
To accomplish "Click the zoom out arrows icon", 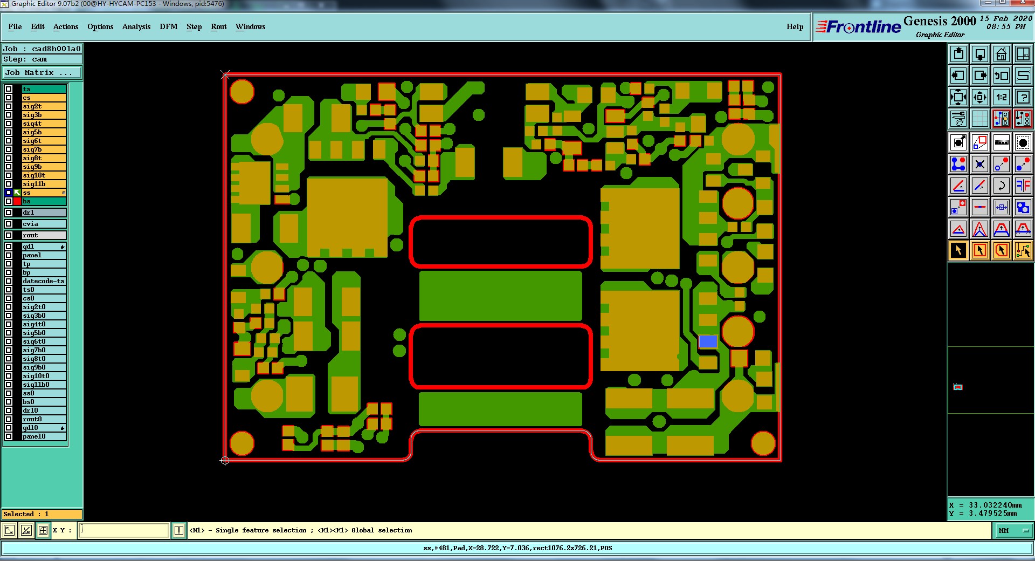I will (x=980, y=97).
